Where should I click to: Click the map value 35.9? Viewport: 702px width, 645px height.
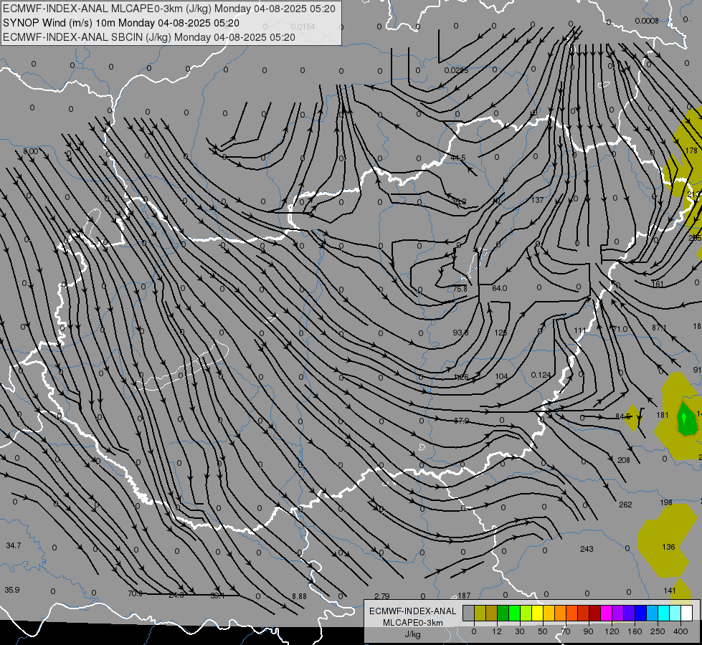(x=12, y=590)
